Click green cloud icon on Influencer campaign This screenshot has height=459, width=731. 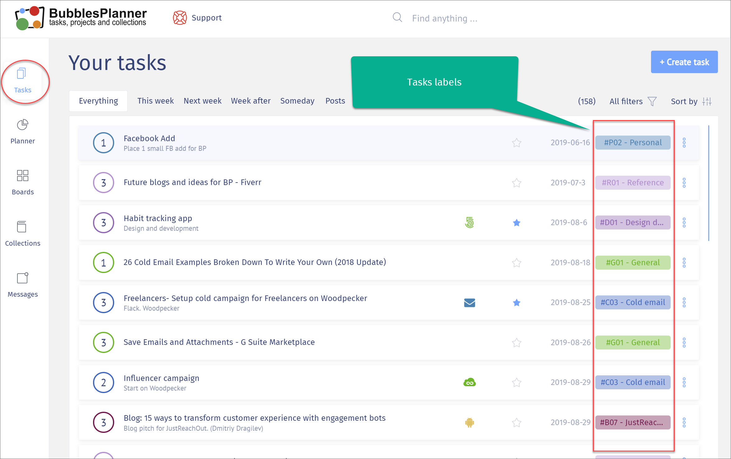(469, 382)
